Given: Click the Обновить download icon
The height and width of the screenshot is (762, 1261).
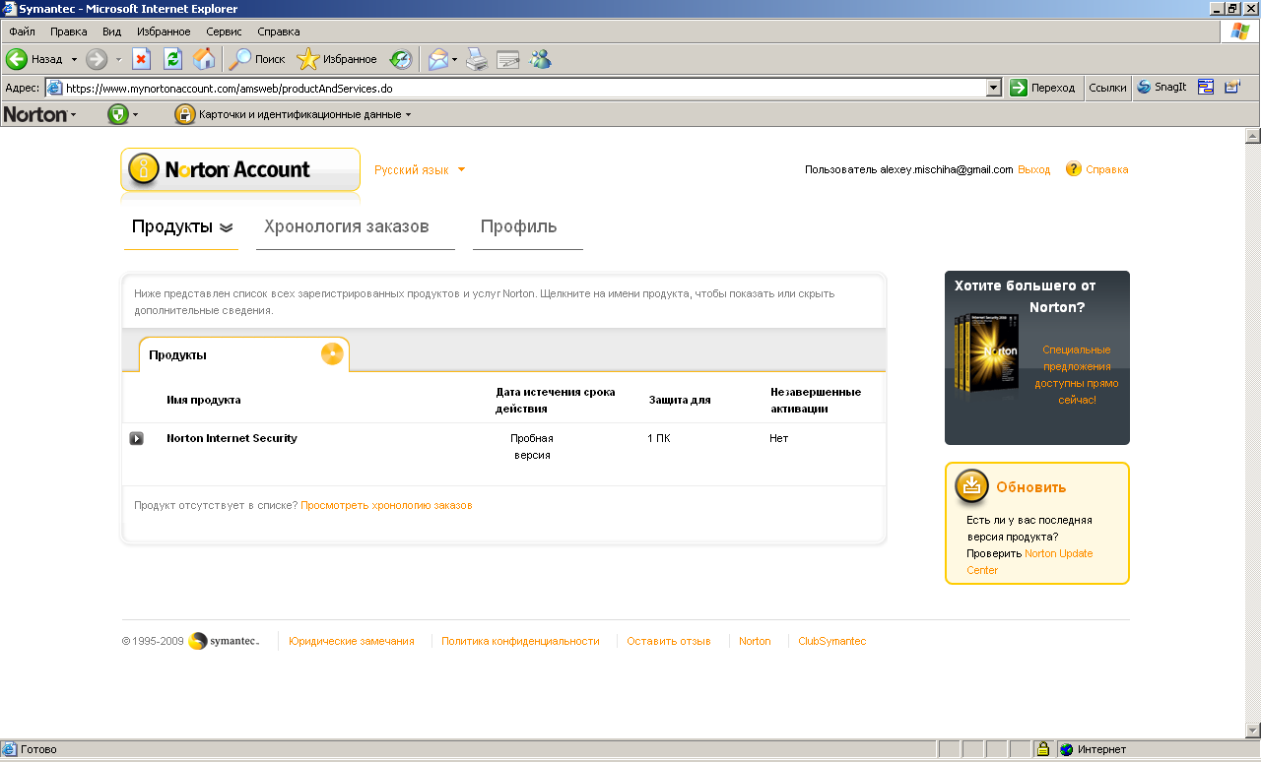Looking at the screenshot, I should pyautogui.click(x=972, y=486).
